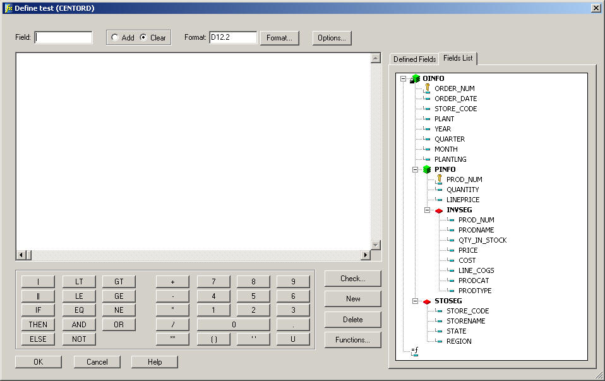This screenshot has width=605, height=381.
Task: Click the field icon next to LINE_COGS
Action: click(451, 270)
